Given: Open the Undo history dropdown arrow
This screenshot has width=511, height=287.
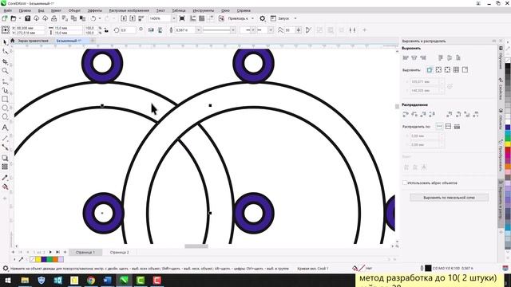Looking at the screenshot, I should click(x=100, y=18).
